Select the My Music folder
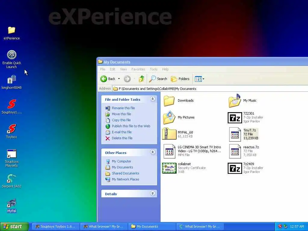 click(x=243, y=100)
